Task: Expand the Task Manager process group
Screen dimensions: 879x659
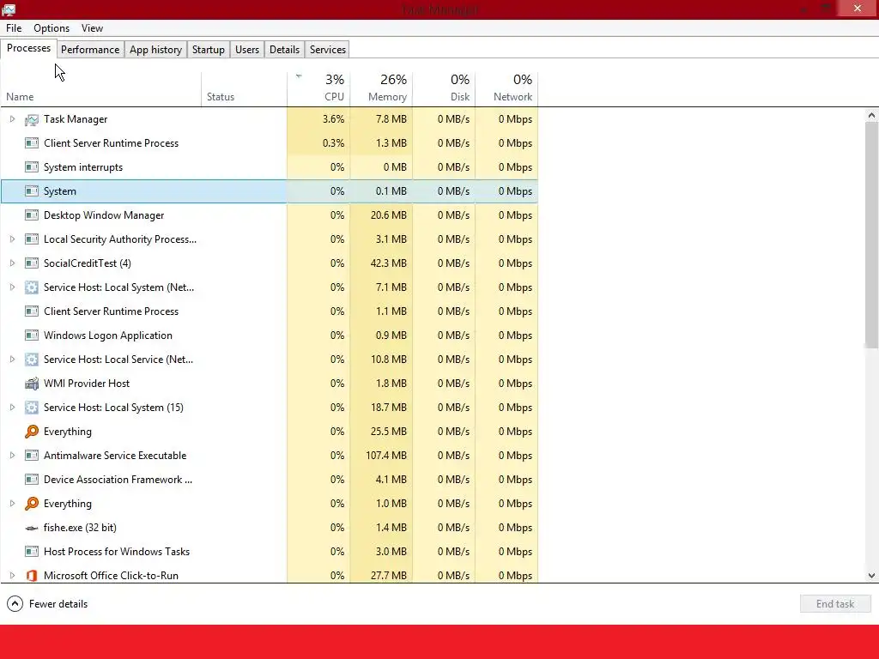Action: (x=12, y=118)
